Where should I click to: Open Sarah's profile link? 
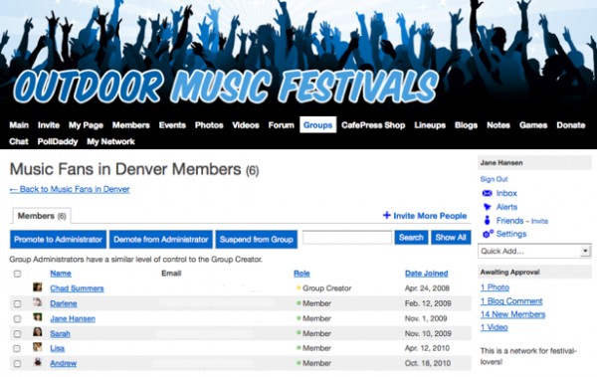pos(60,333)
